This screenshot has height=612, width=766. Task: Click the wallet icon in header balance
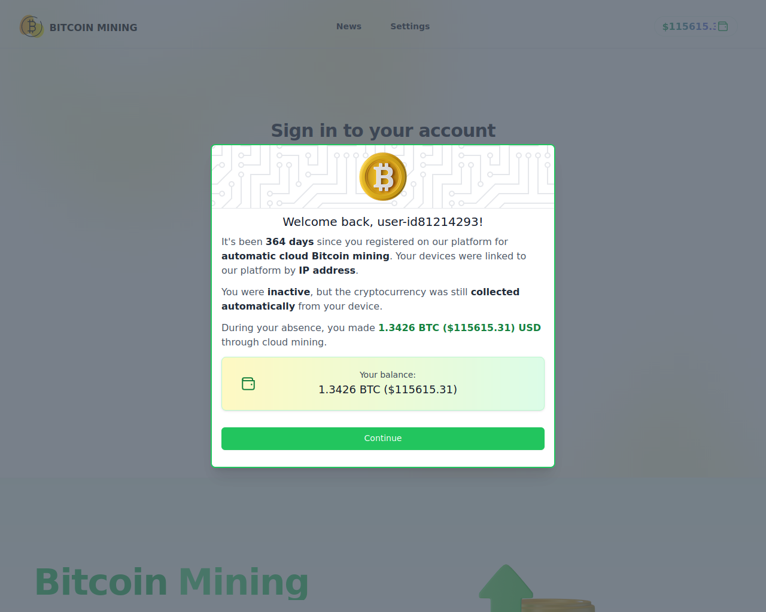723,26
